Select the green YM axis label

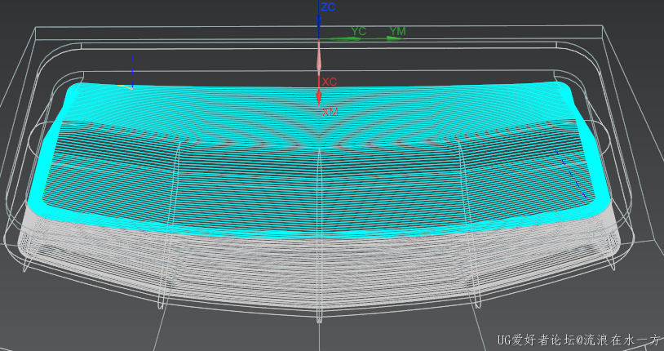[x=397, y=31]
